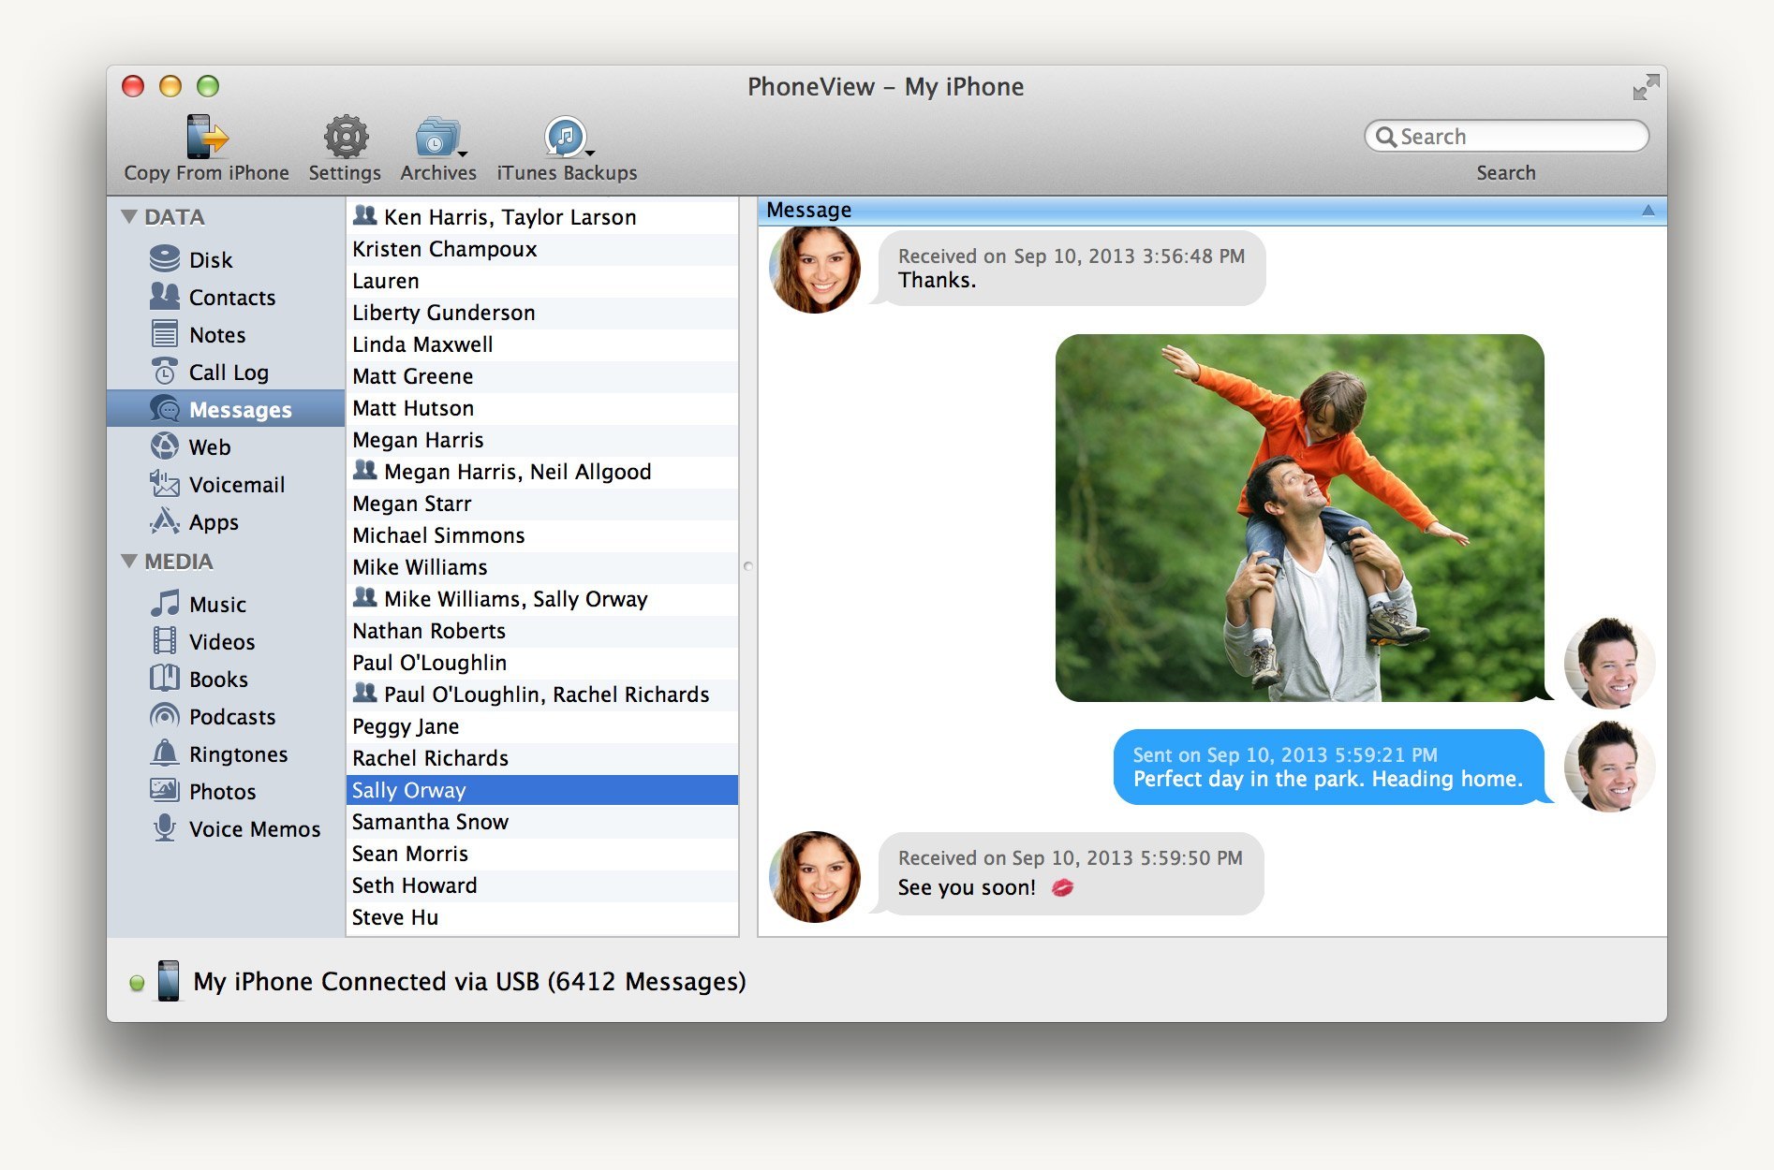The image size is (1774, 1170).
Task: Click the split pane divider handle
Action: (x=747, y=566)
